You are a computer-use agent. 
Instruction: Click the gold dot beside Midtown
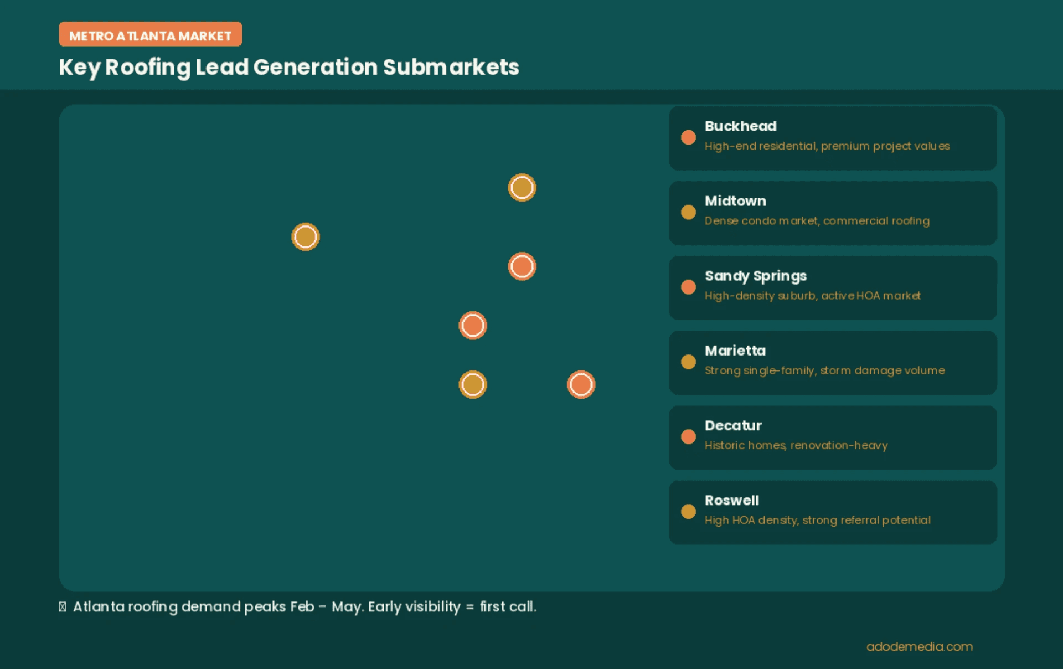(x=688, y=212)
